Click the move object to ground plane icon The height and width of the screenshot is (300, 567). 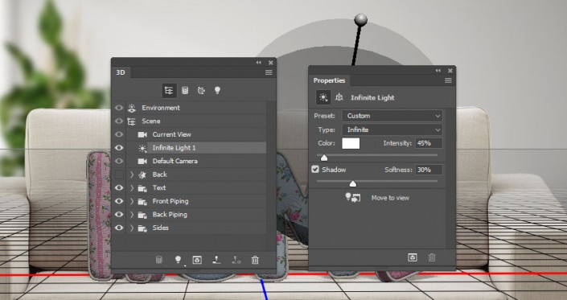point(216,260)
